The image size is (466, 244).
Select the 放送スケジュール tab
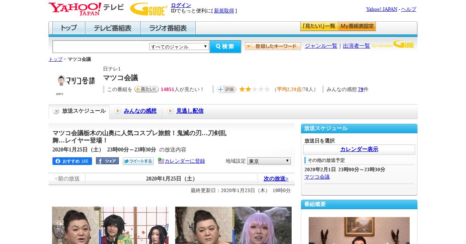coord(79,111)
